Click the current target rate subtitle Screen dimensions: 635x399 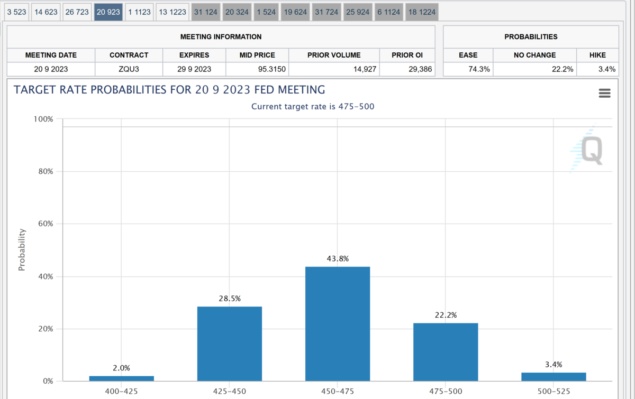313,107
